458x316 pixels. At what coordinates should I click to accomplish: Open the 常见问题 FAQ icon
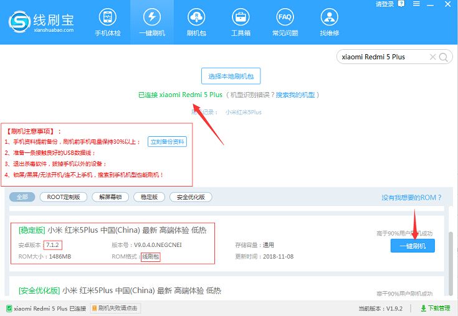point(285,22)
